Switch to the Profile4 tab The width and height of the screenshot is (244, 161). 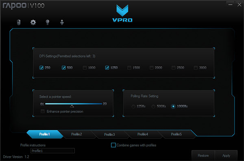click(x=143, y=134)
